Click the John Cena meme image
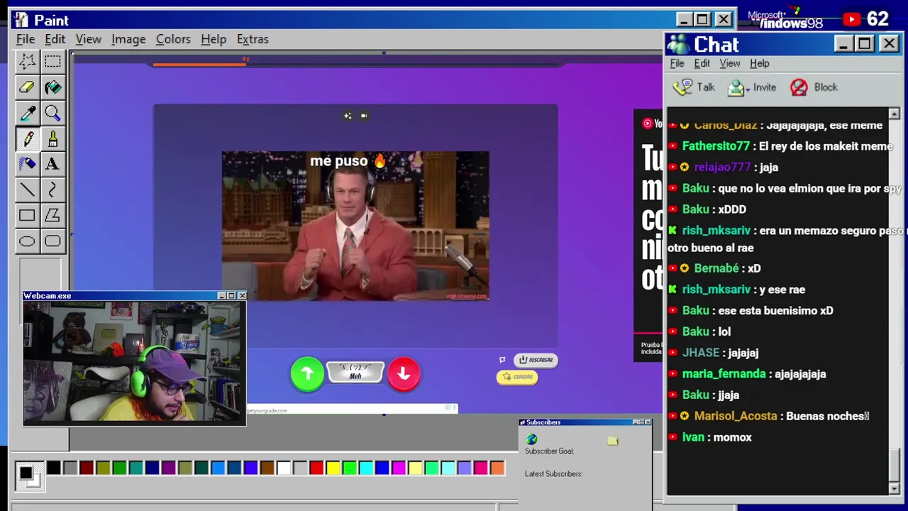908x511 pixels. pyautogui.click(x=355, y=226)
